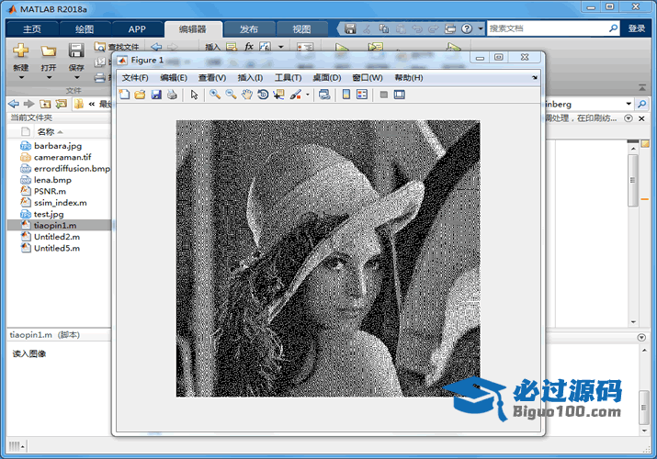Click the 新建 plus icon in MATLAB ribbon

(x=20, y=50)
